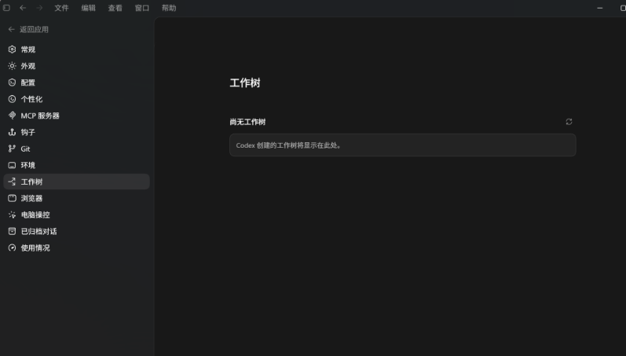
Task: Click the 浏览器 window icon
Action: point(12,198)
